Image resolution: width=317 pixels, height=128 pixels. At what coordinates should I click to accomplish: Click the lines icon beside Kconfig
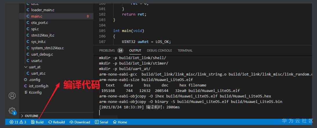tap(26, 92)
